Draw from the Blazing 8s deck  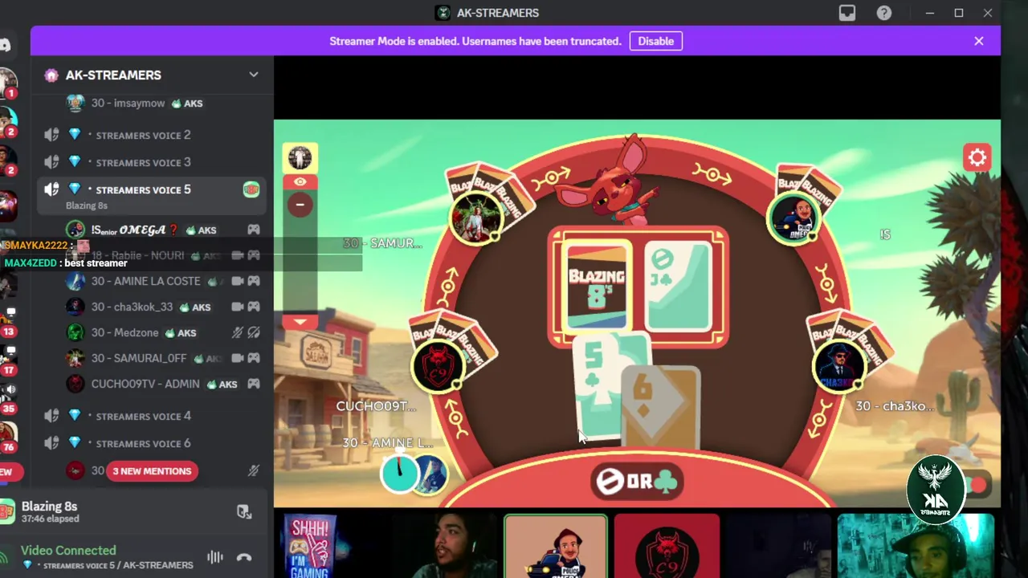pyautogui.click(x=597, y=287)
